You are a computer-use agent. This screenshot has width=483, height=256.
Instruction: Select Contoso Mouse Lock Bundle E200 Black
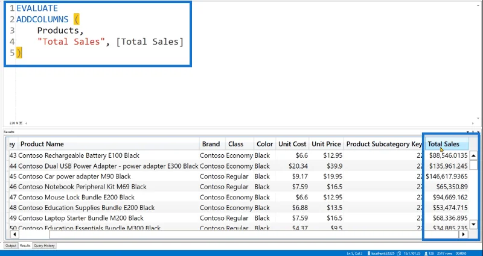(76, 198)
